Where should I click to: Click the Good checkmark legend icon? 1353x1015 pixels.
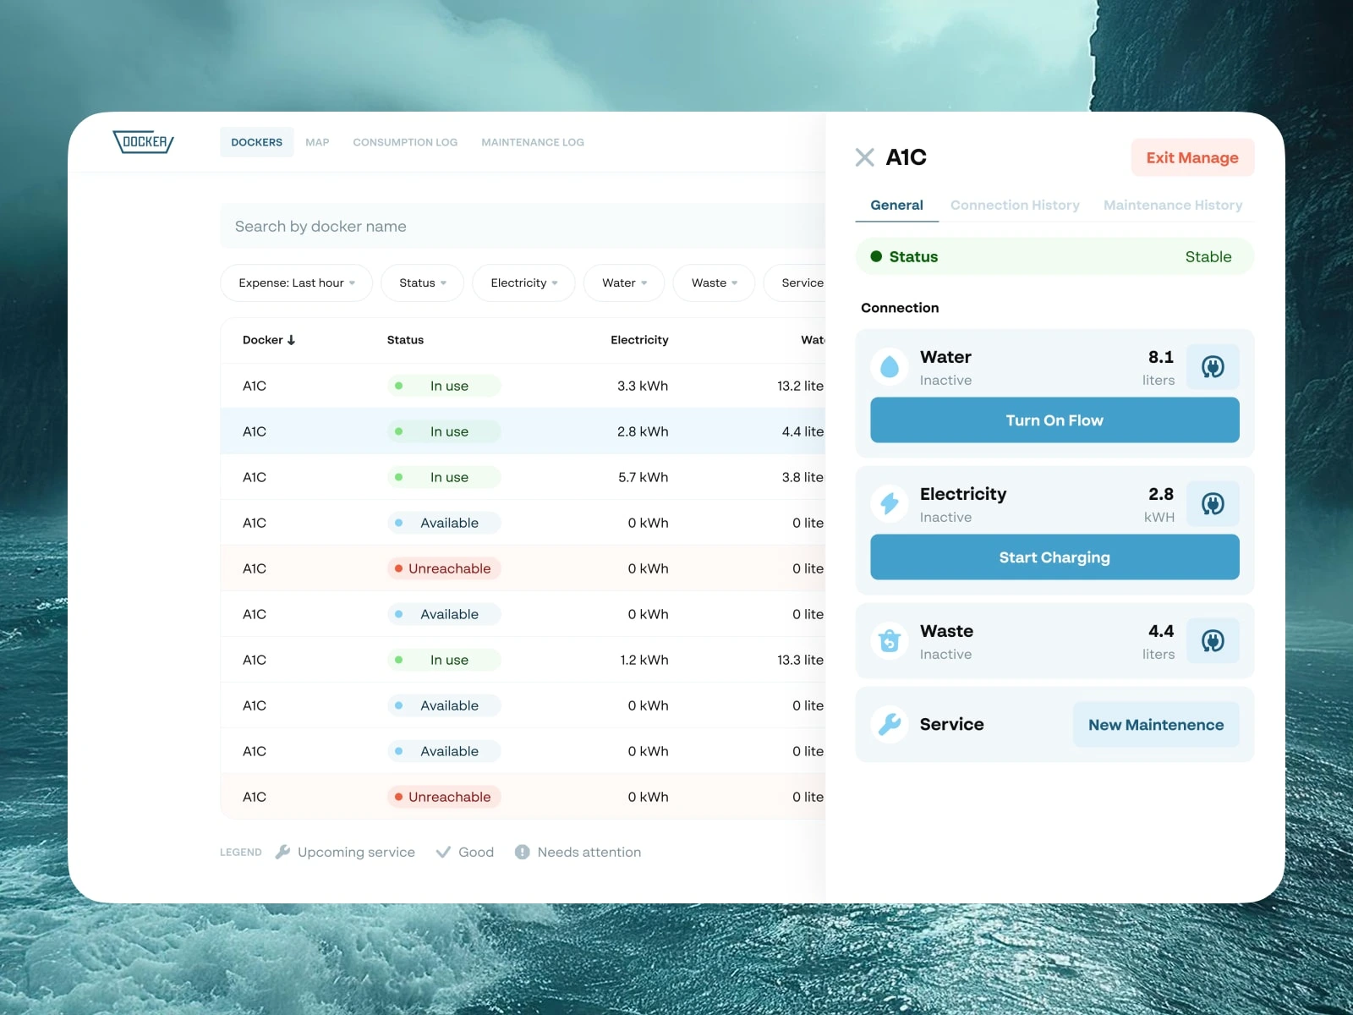click(443, 852)
